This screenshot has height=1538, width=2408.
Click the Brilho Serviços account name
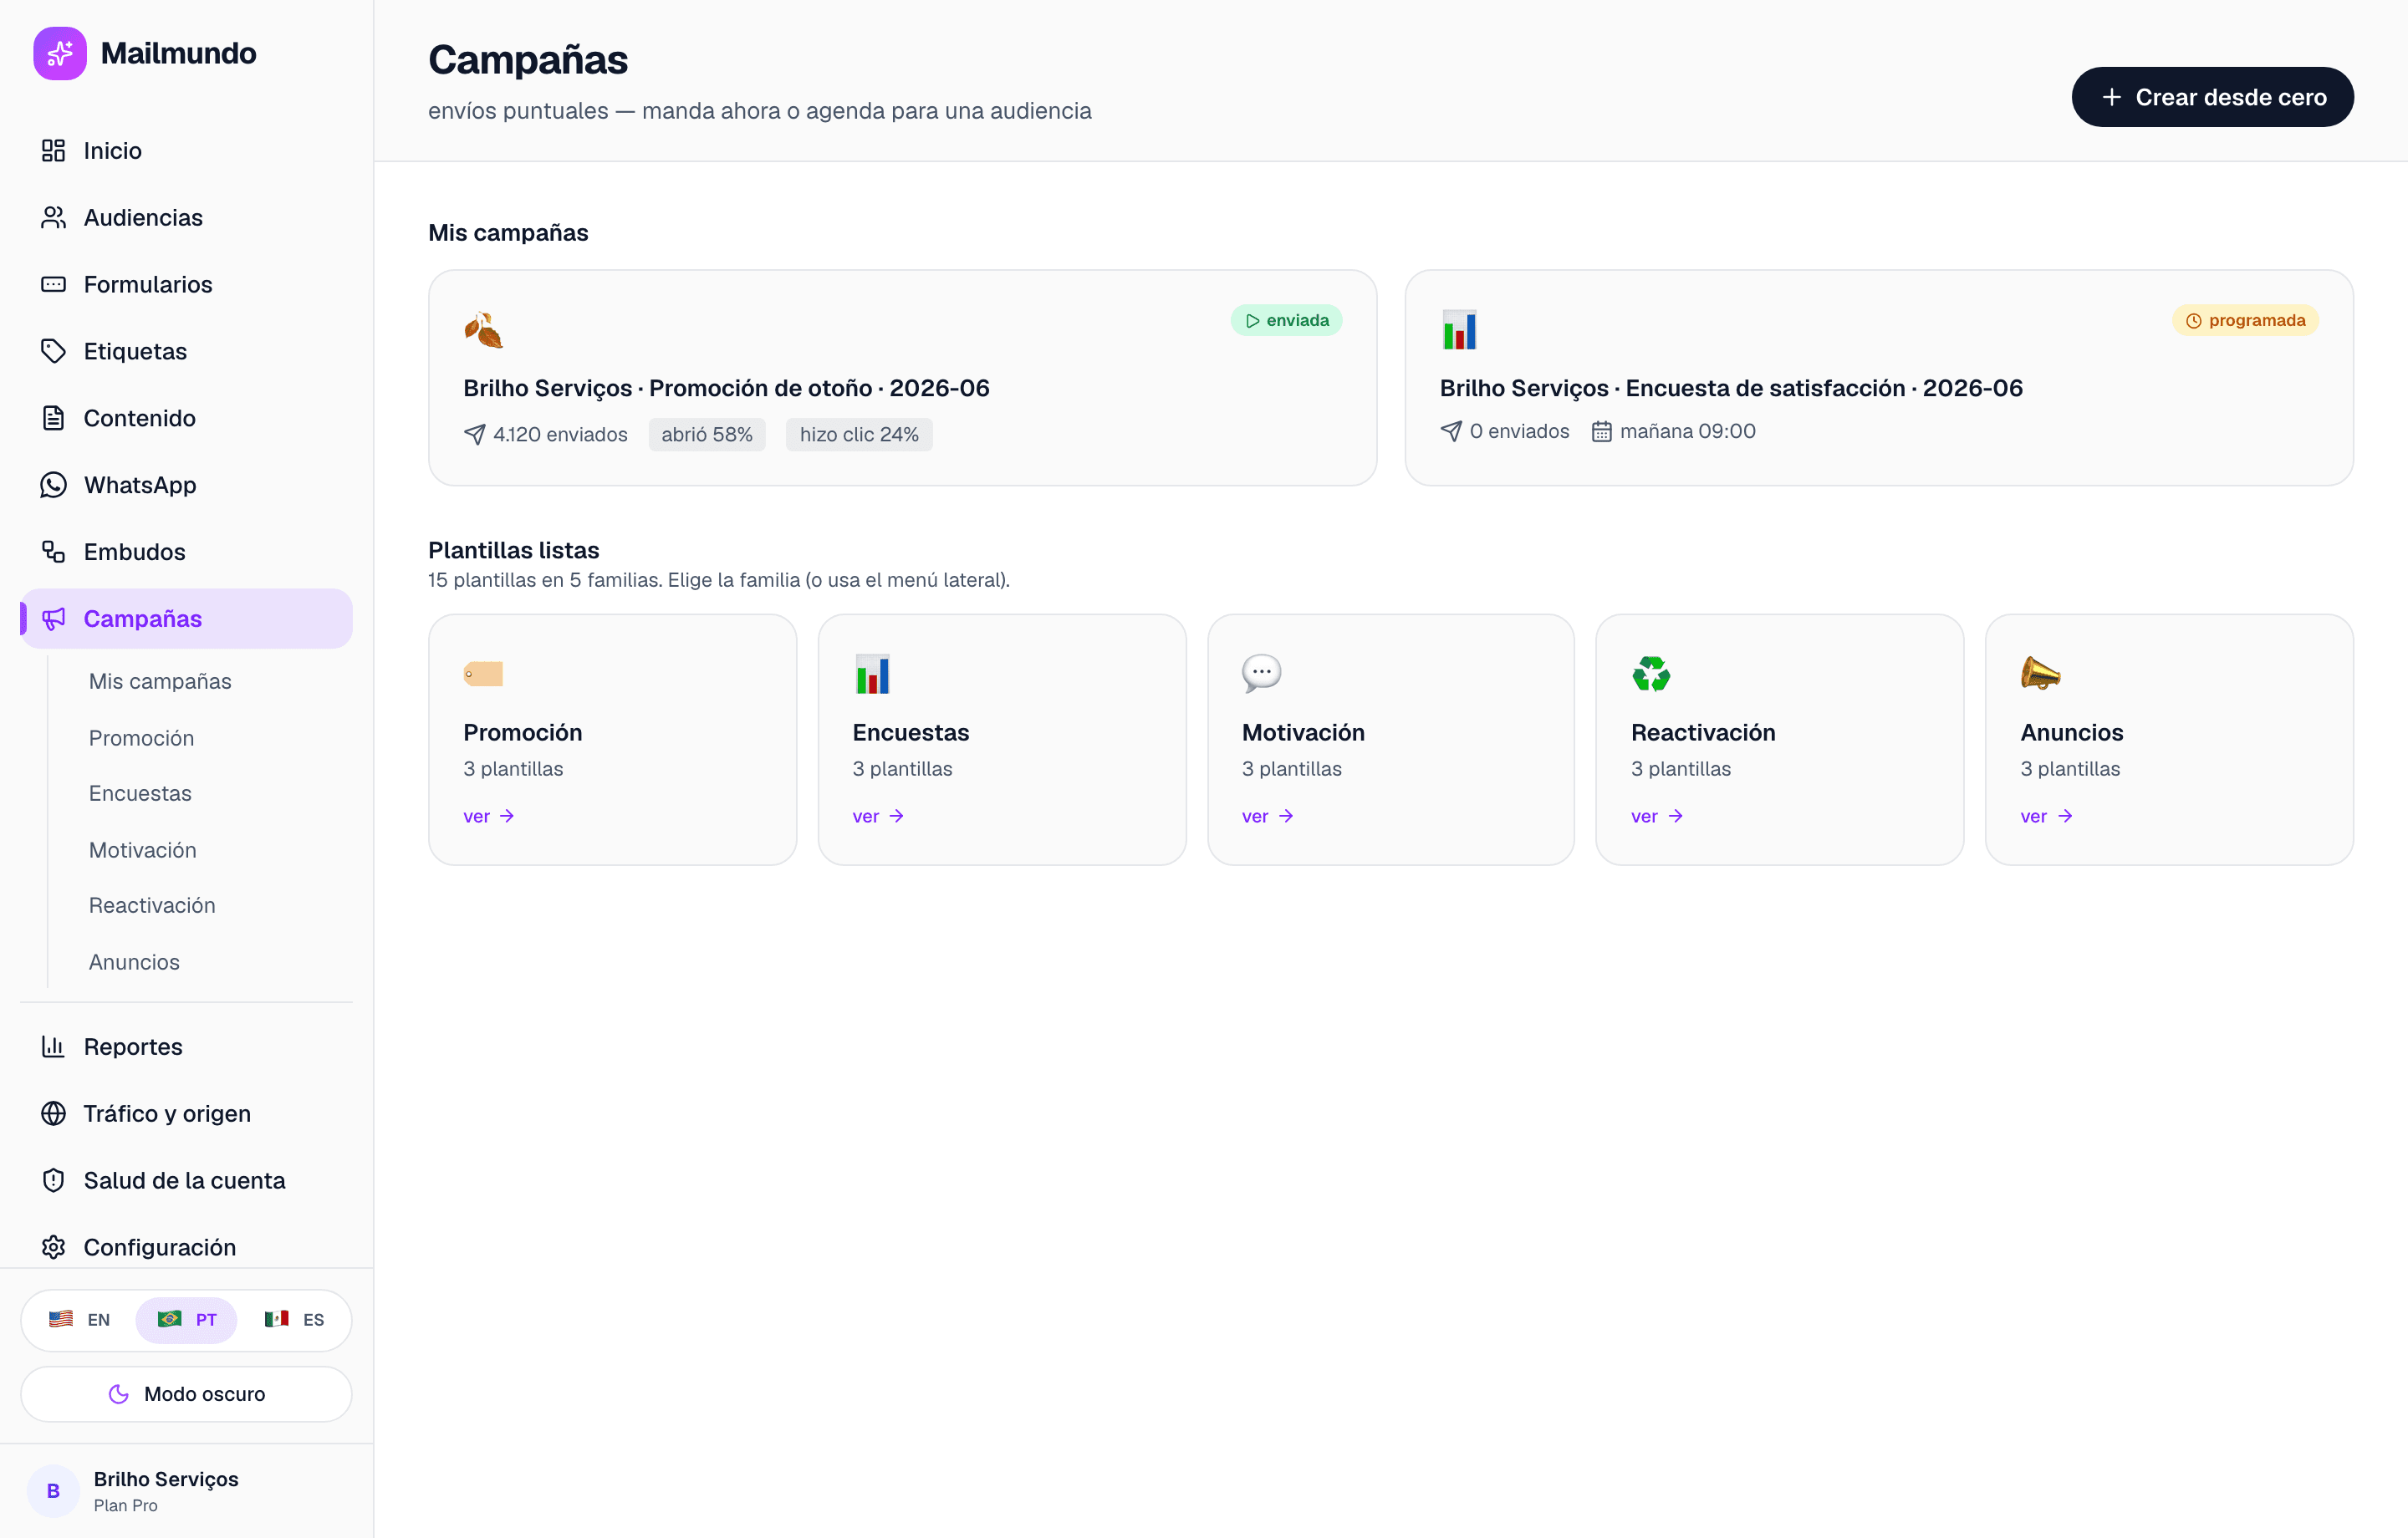[x=166, y=1480]
